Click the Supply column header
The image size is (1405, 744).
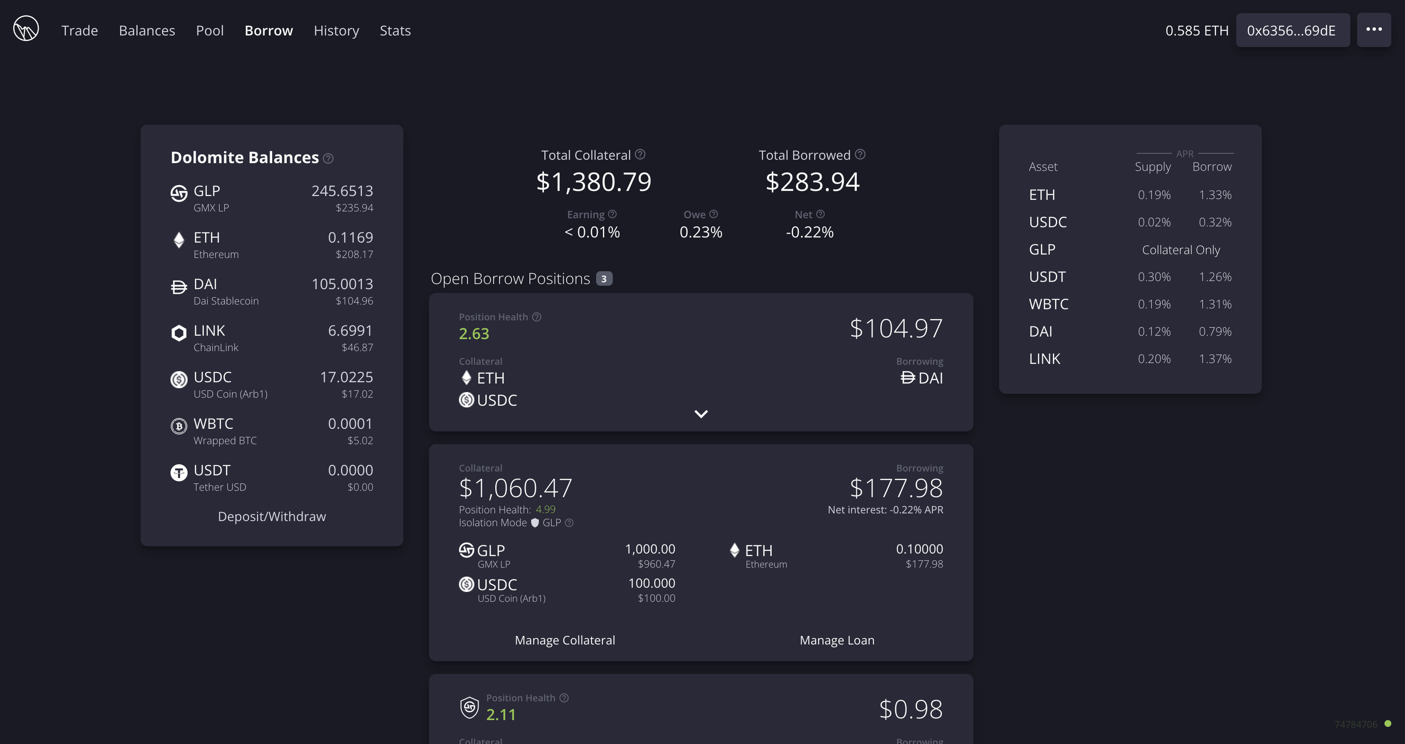pos(1152,167)
